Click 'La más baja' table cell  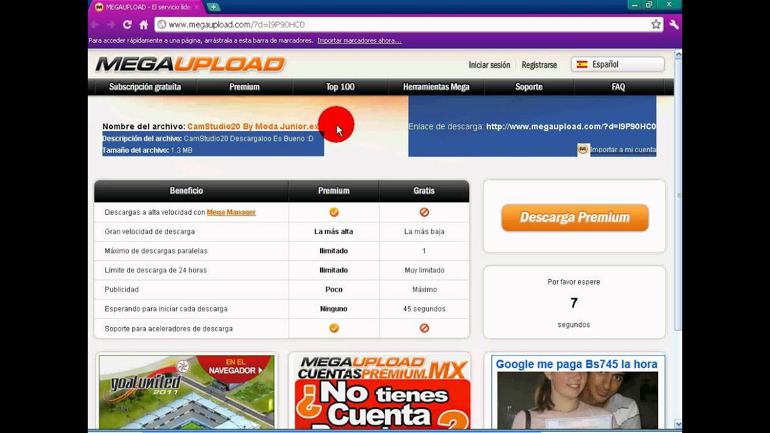[424, 232]
